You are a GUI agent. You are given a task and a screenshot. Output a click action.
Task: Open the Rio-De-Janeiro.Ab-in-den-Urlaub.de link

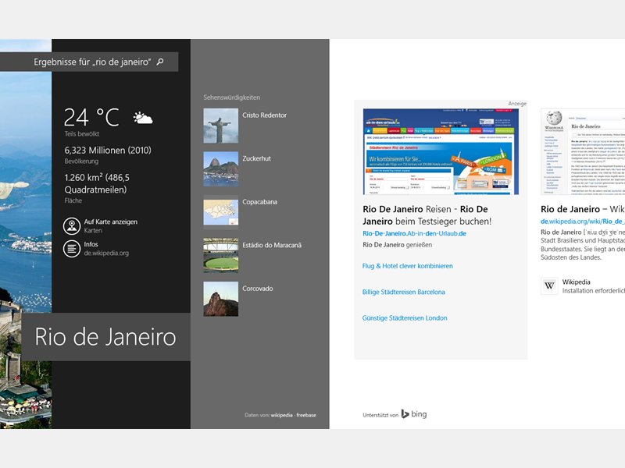click(x=415, y=233)
